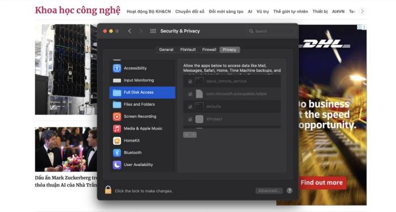
Task: Toggle the XProtect checkbox
Action: pyautogui.click(x=190, y=119)
